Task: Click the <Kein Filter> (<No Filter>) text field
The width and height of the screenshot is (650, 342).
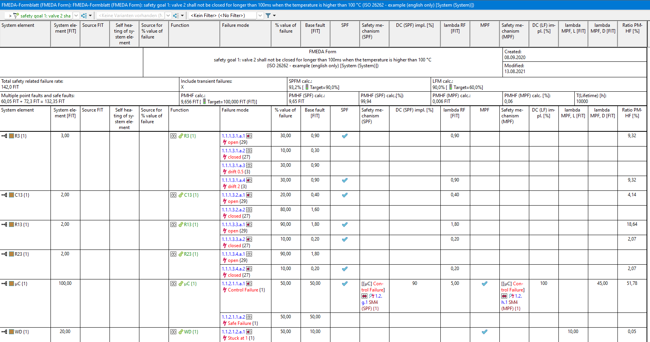Action: pyautogui.click(x=222, y=16)
